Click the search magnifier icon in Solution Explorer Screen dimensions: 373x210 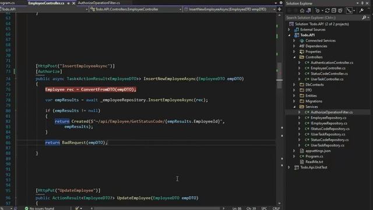tap(364, 17)
